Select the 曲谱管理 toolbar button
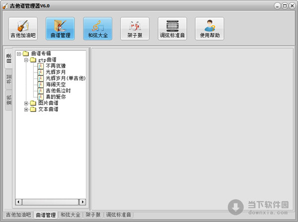 tap(60, 28)
